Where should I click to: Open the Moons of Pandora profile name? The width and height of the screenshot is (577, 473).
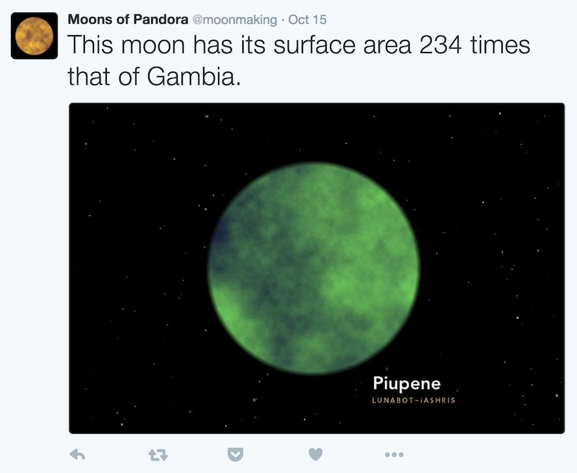pos(128,20)
